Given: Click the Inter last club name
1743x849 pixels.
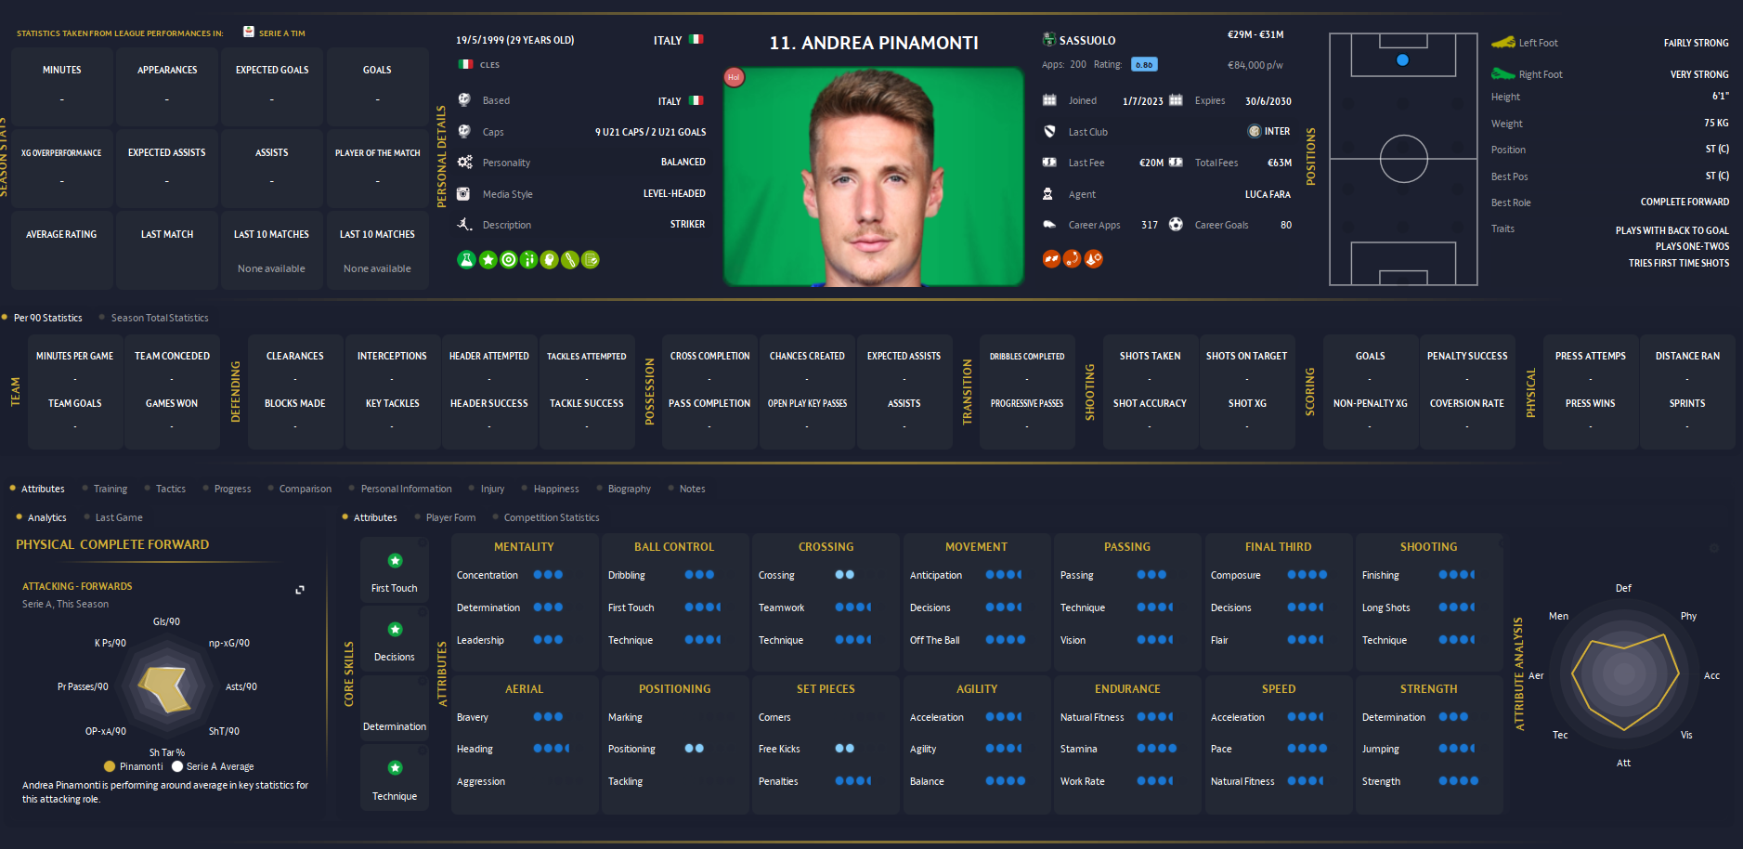Looking at the screenshot, I should 1277,131.
